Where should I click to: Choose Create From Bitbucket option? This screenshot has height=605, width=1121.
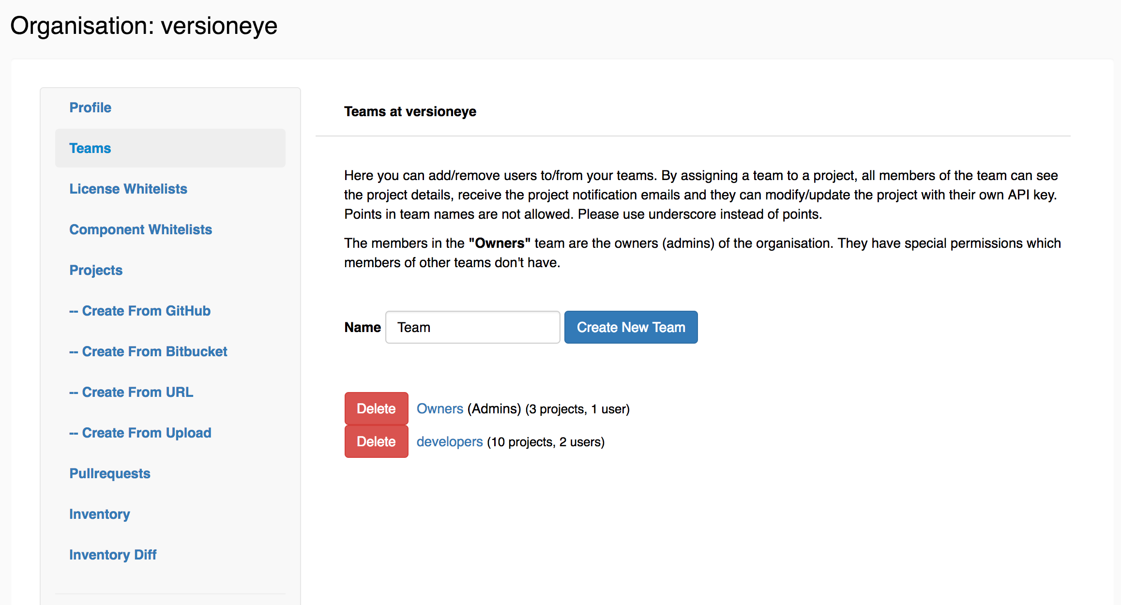point(148,351)
